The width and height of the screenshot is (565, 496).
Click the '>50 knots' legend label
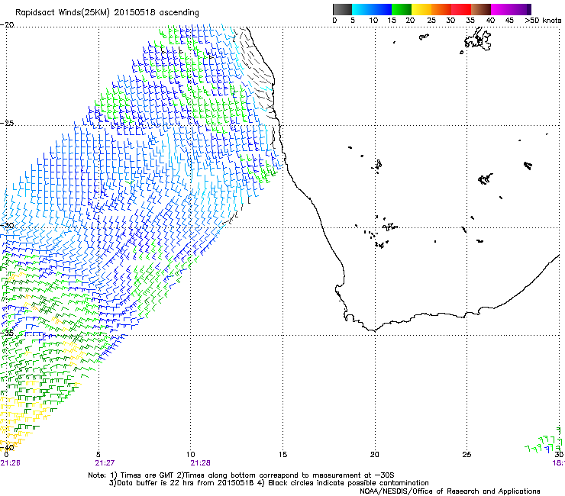pyautogui.click(x=543, y=21)
